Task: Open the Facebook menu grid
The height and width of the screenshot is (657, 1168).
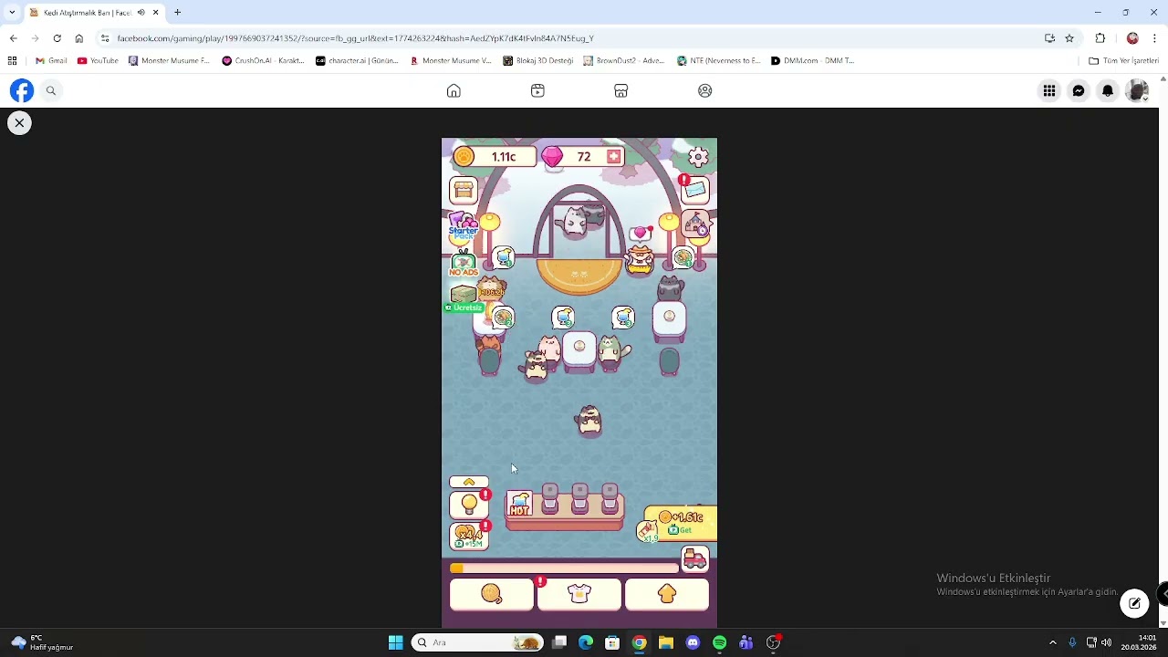Action: coord(1049,90)
